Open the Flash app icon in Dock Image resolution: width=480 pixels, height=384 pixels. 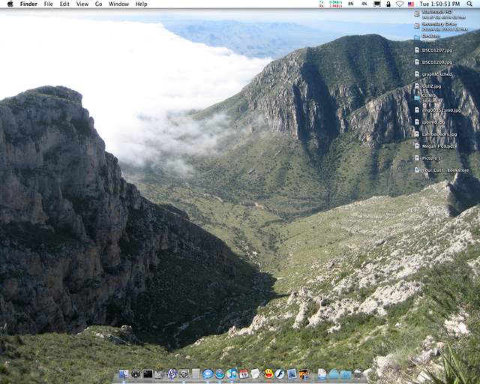click(x=280, y=374)
